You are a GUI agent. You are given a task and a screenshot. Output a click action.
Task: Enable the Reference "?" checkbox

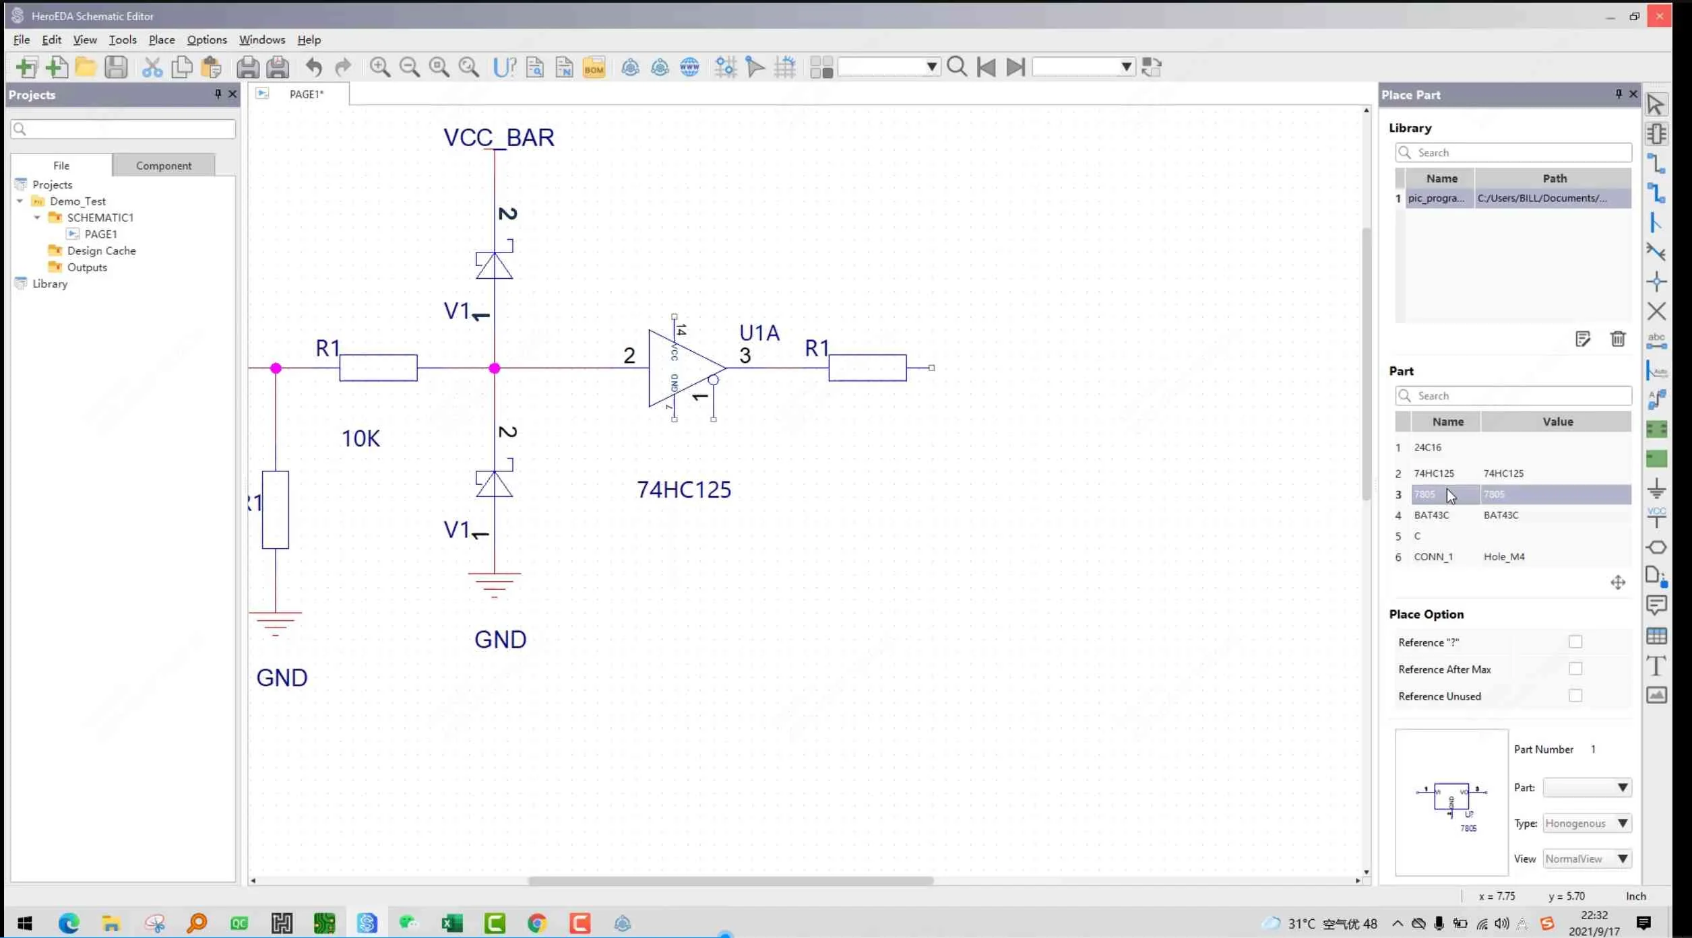click(x=1575, y=642)
